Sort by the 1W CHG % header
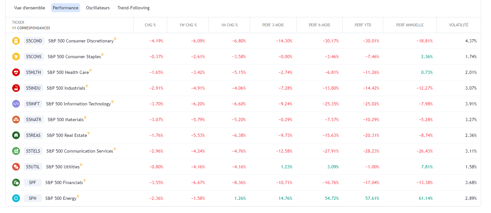The image size is (491, 213). coord(188,25)
